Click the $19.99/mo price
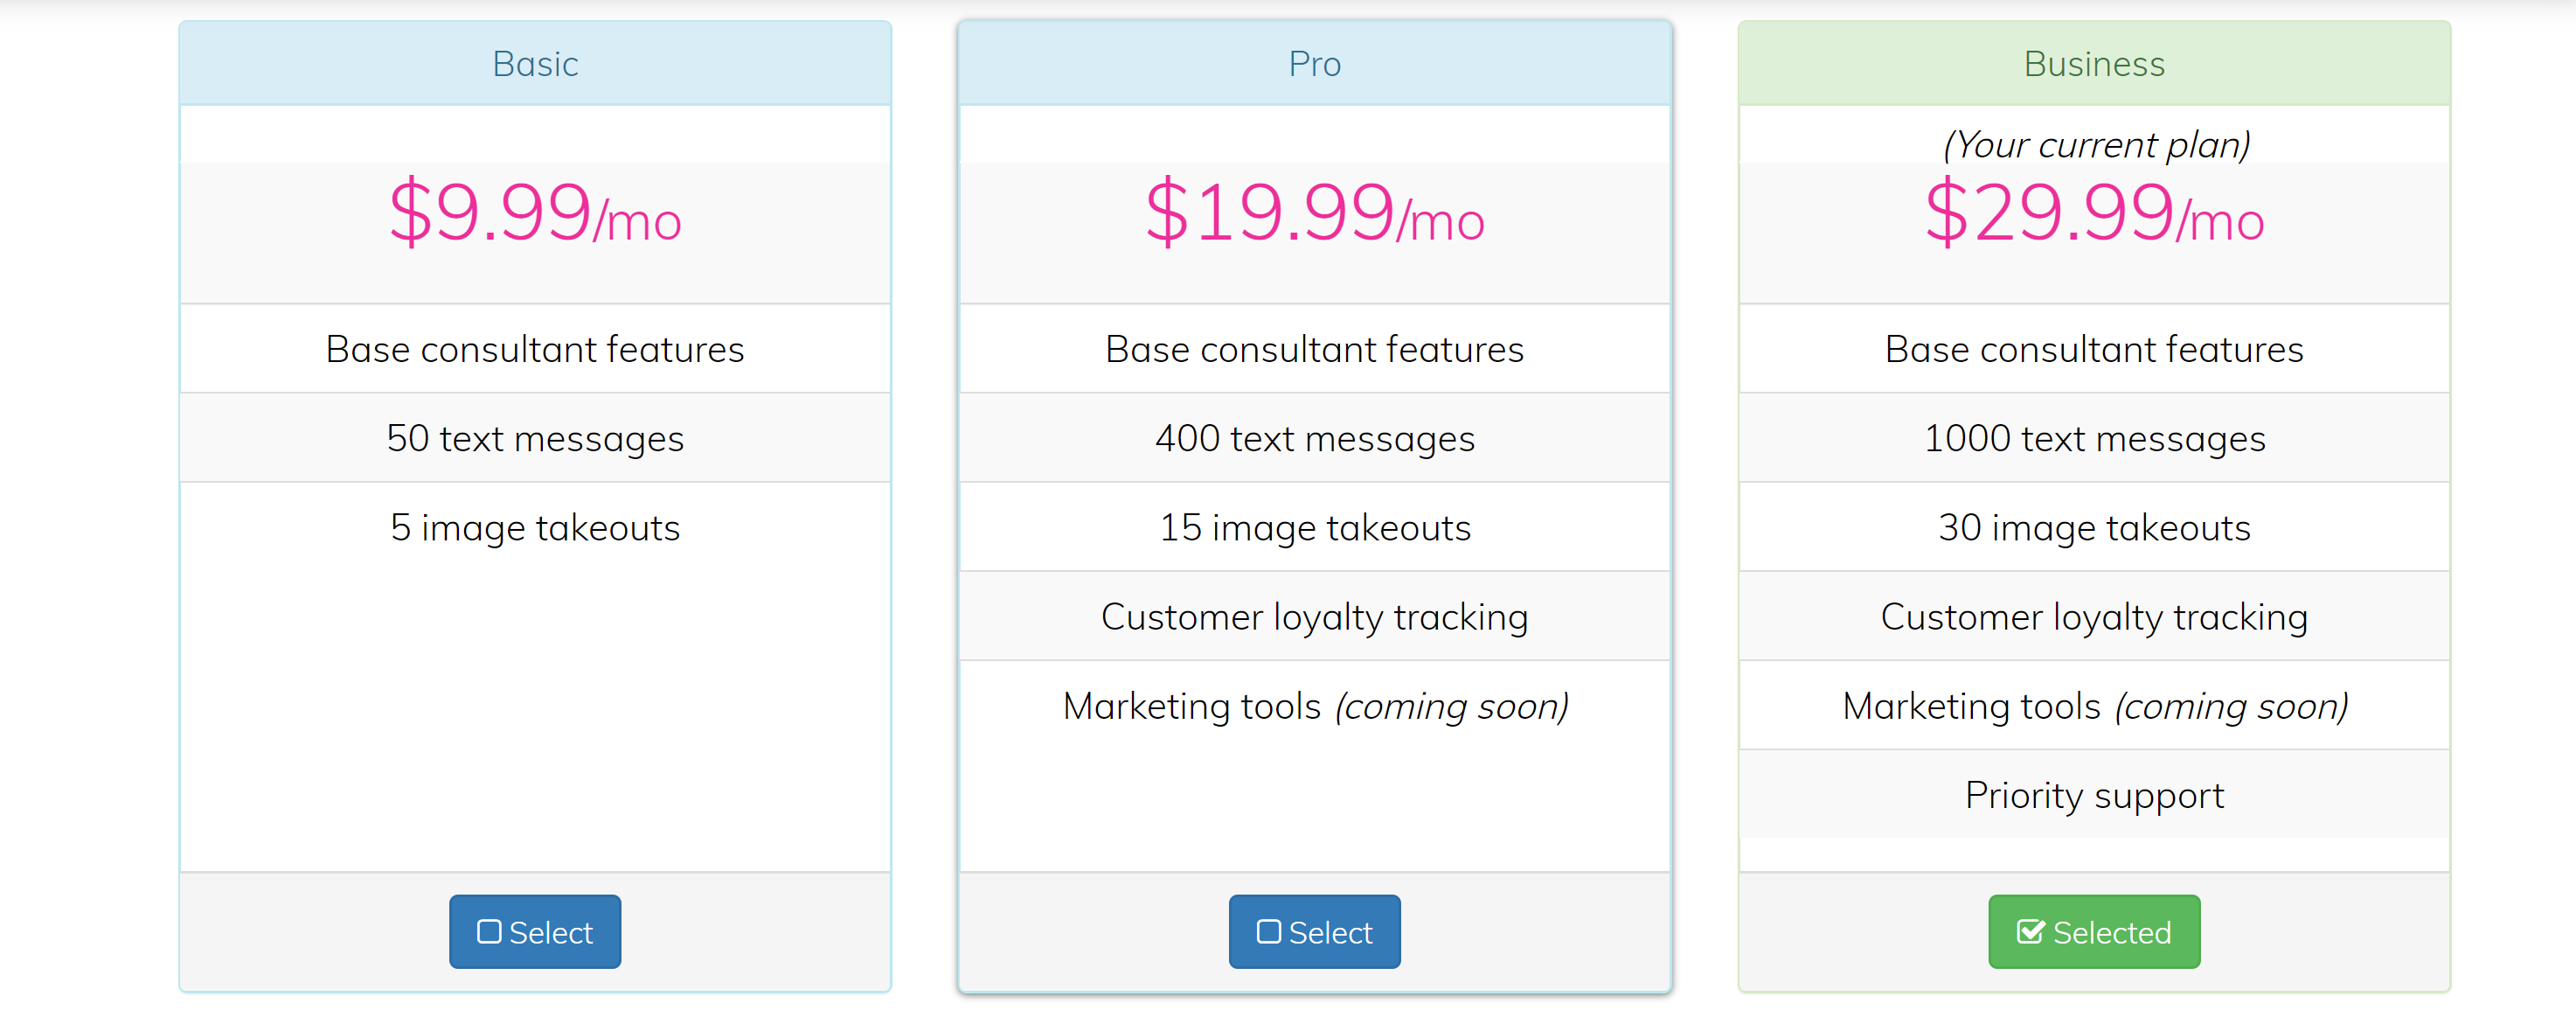2576x1017 pixels. click(x=1313, y=212)
